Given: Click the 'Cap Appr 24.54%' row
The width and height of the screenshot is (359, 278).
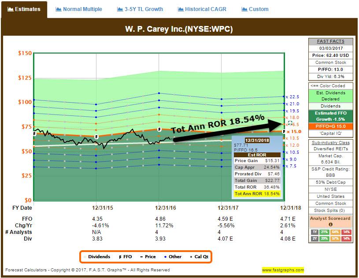Looking at the screenshot, I should [257, 167].
